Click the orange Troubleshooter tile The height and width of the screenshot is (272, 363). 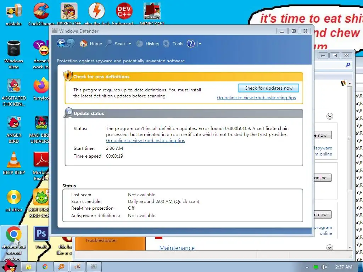click(110, 243)
